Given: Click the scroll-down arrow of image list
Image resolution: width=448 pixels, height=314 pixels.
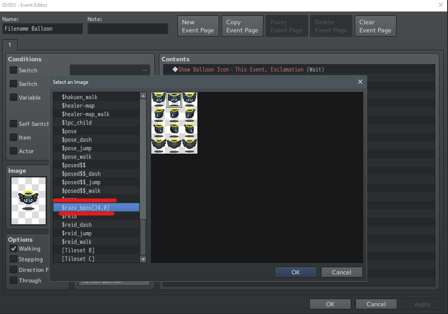Looking at the screenshot, I should (143, 259).
